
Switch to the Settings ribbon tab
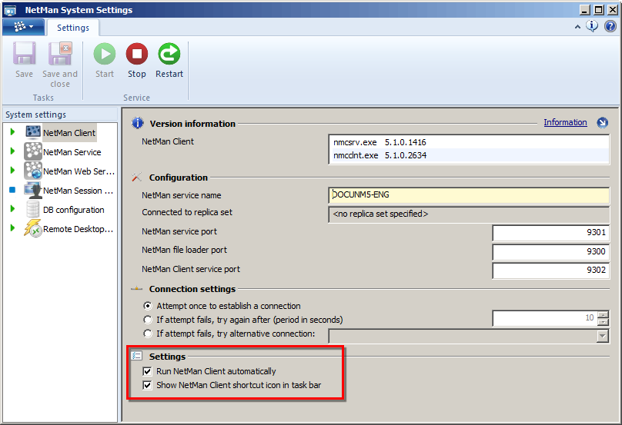pos(73,28)
